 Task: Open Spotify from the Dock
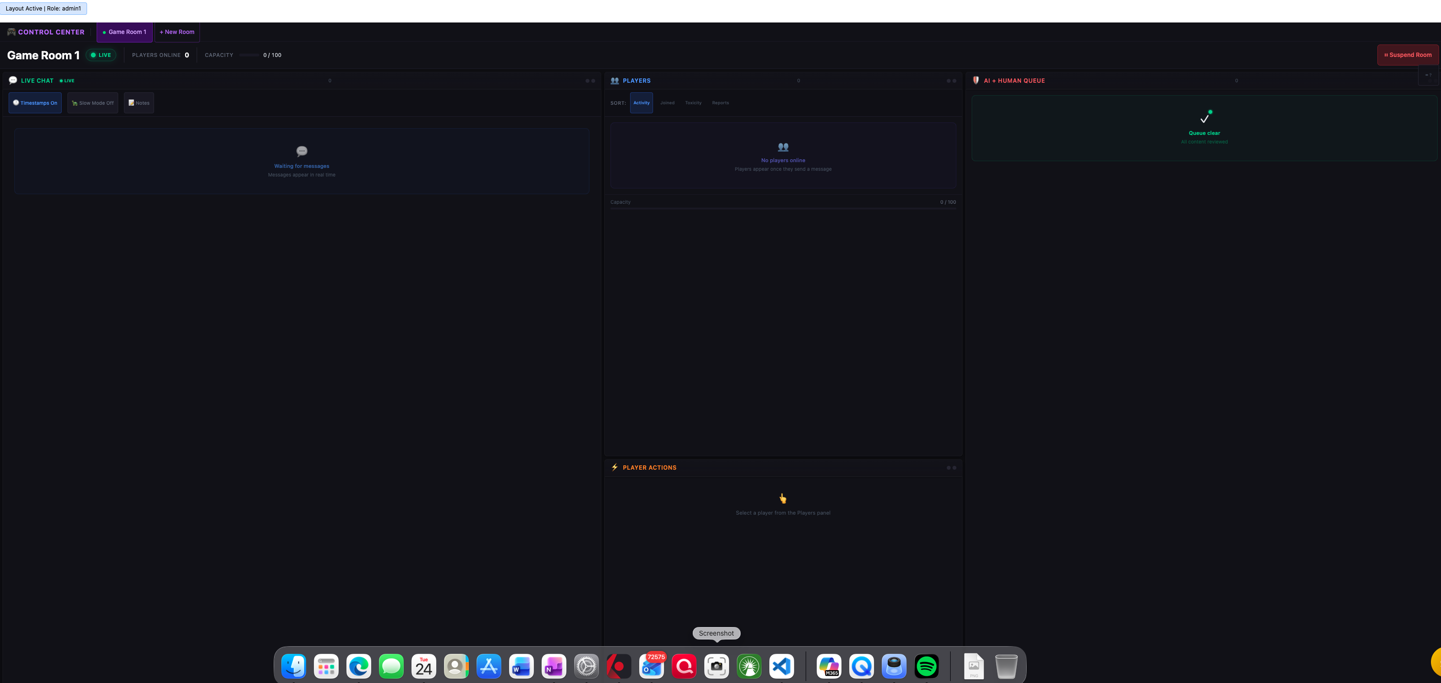click(x=926, y=666)
